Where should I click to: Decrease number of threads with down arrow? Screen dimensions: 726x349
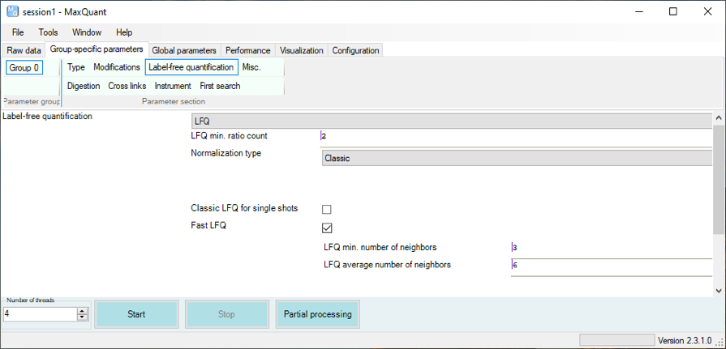tap(82, 317)
